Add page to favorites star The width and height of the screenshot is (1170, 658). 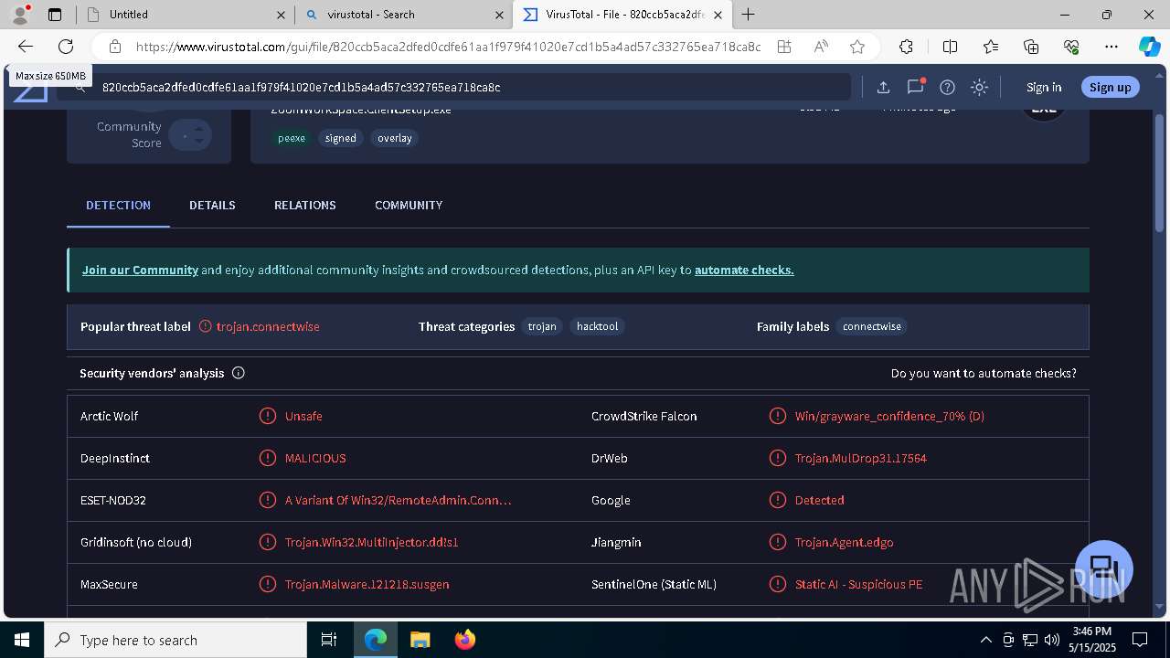click(x=857, y=47)
